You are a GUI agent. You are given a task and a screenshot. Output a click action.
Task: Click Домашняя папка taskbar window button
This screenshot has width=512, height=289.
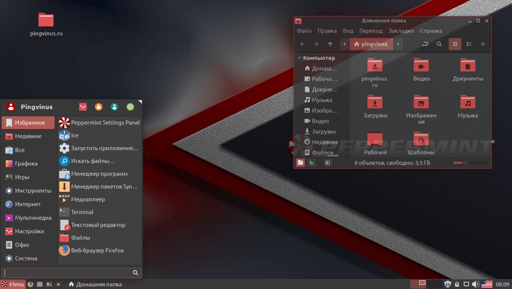pyautogui.click(x=95, y=284)
